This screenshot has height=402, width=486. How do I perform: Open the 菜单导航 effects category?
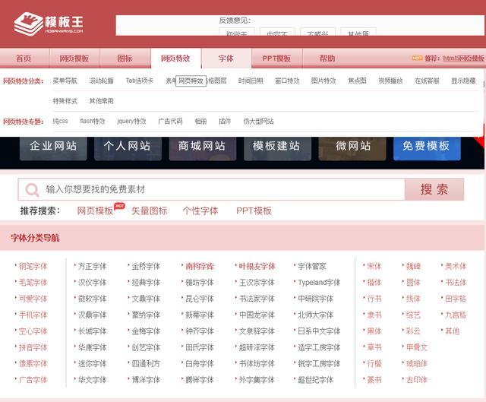coord(65,81)
